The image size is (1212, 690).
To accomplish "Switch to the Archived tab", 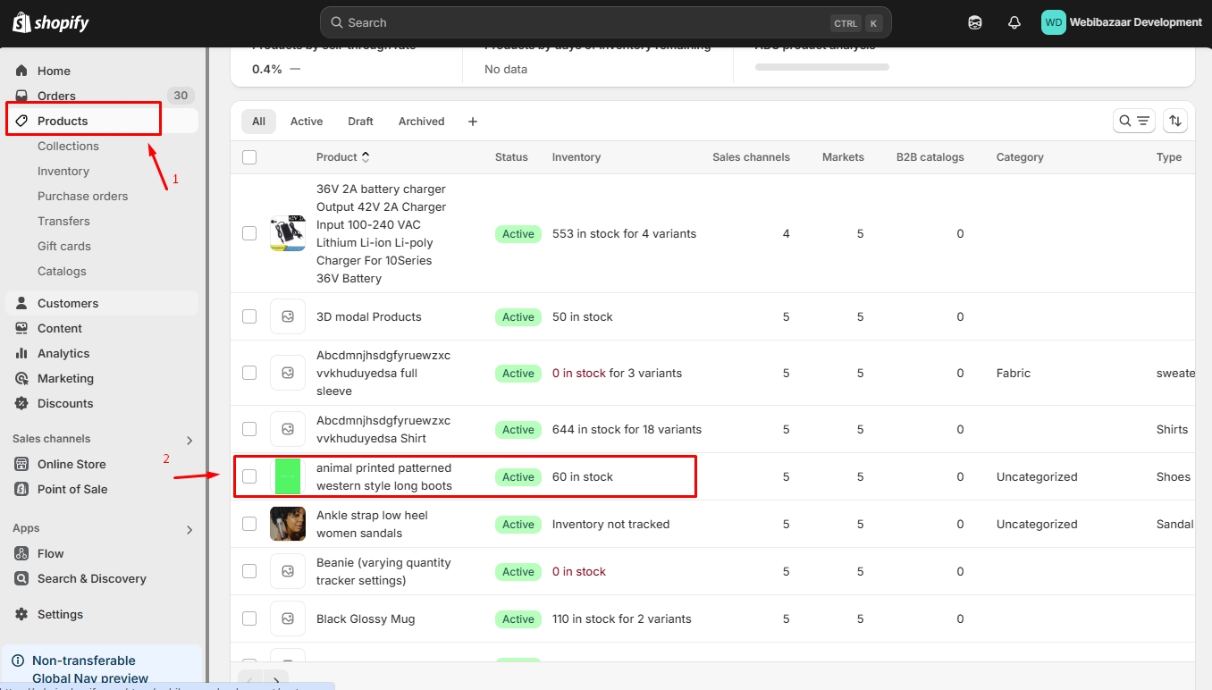I will [x=421, y=122].
